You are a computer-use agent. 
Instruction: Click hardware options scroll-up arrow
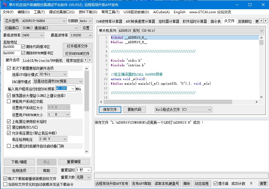tap(87, 69)
